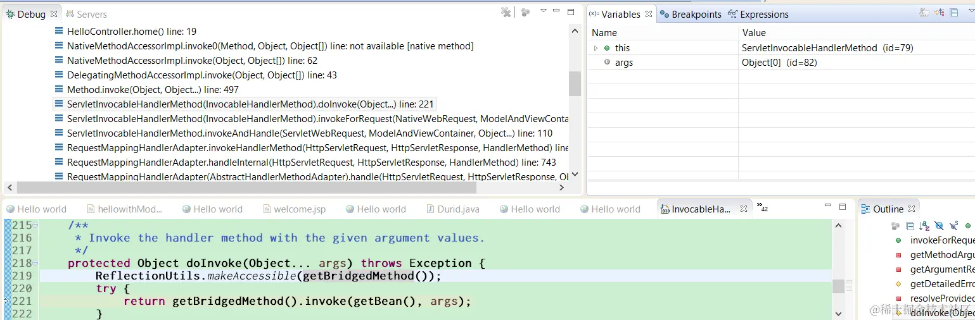Click the Show Type Names icon
The height and width of the screenshot is (320, 975).
pyautogui.click(x=924, y=12)
